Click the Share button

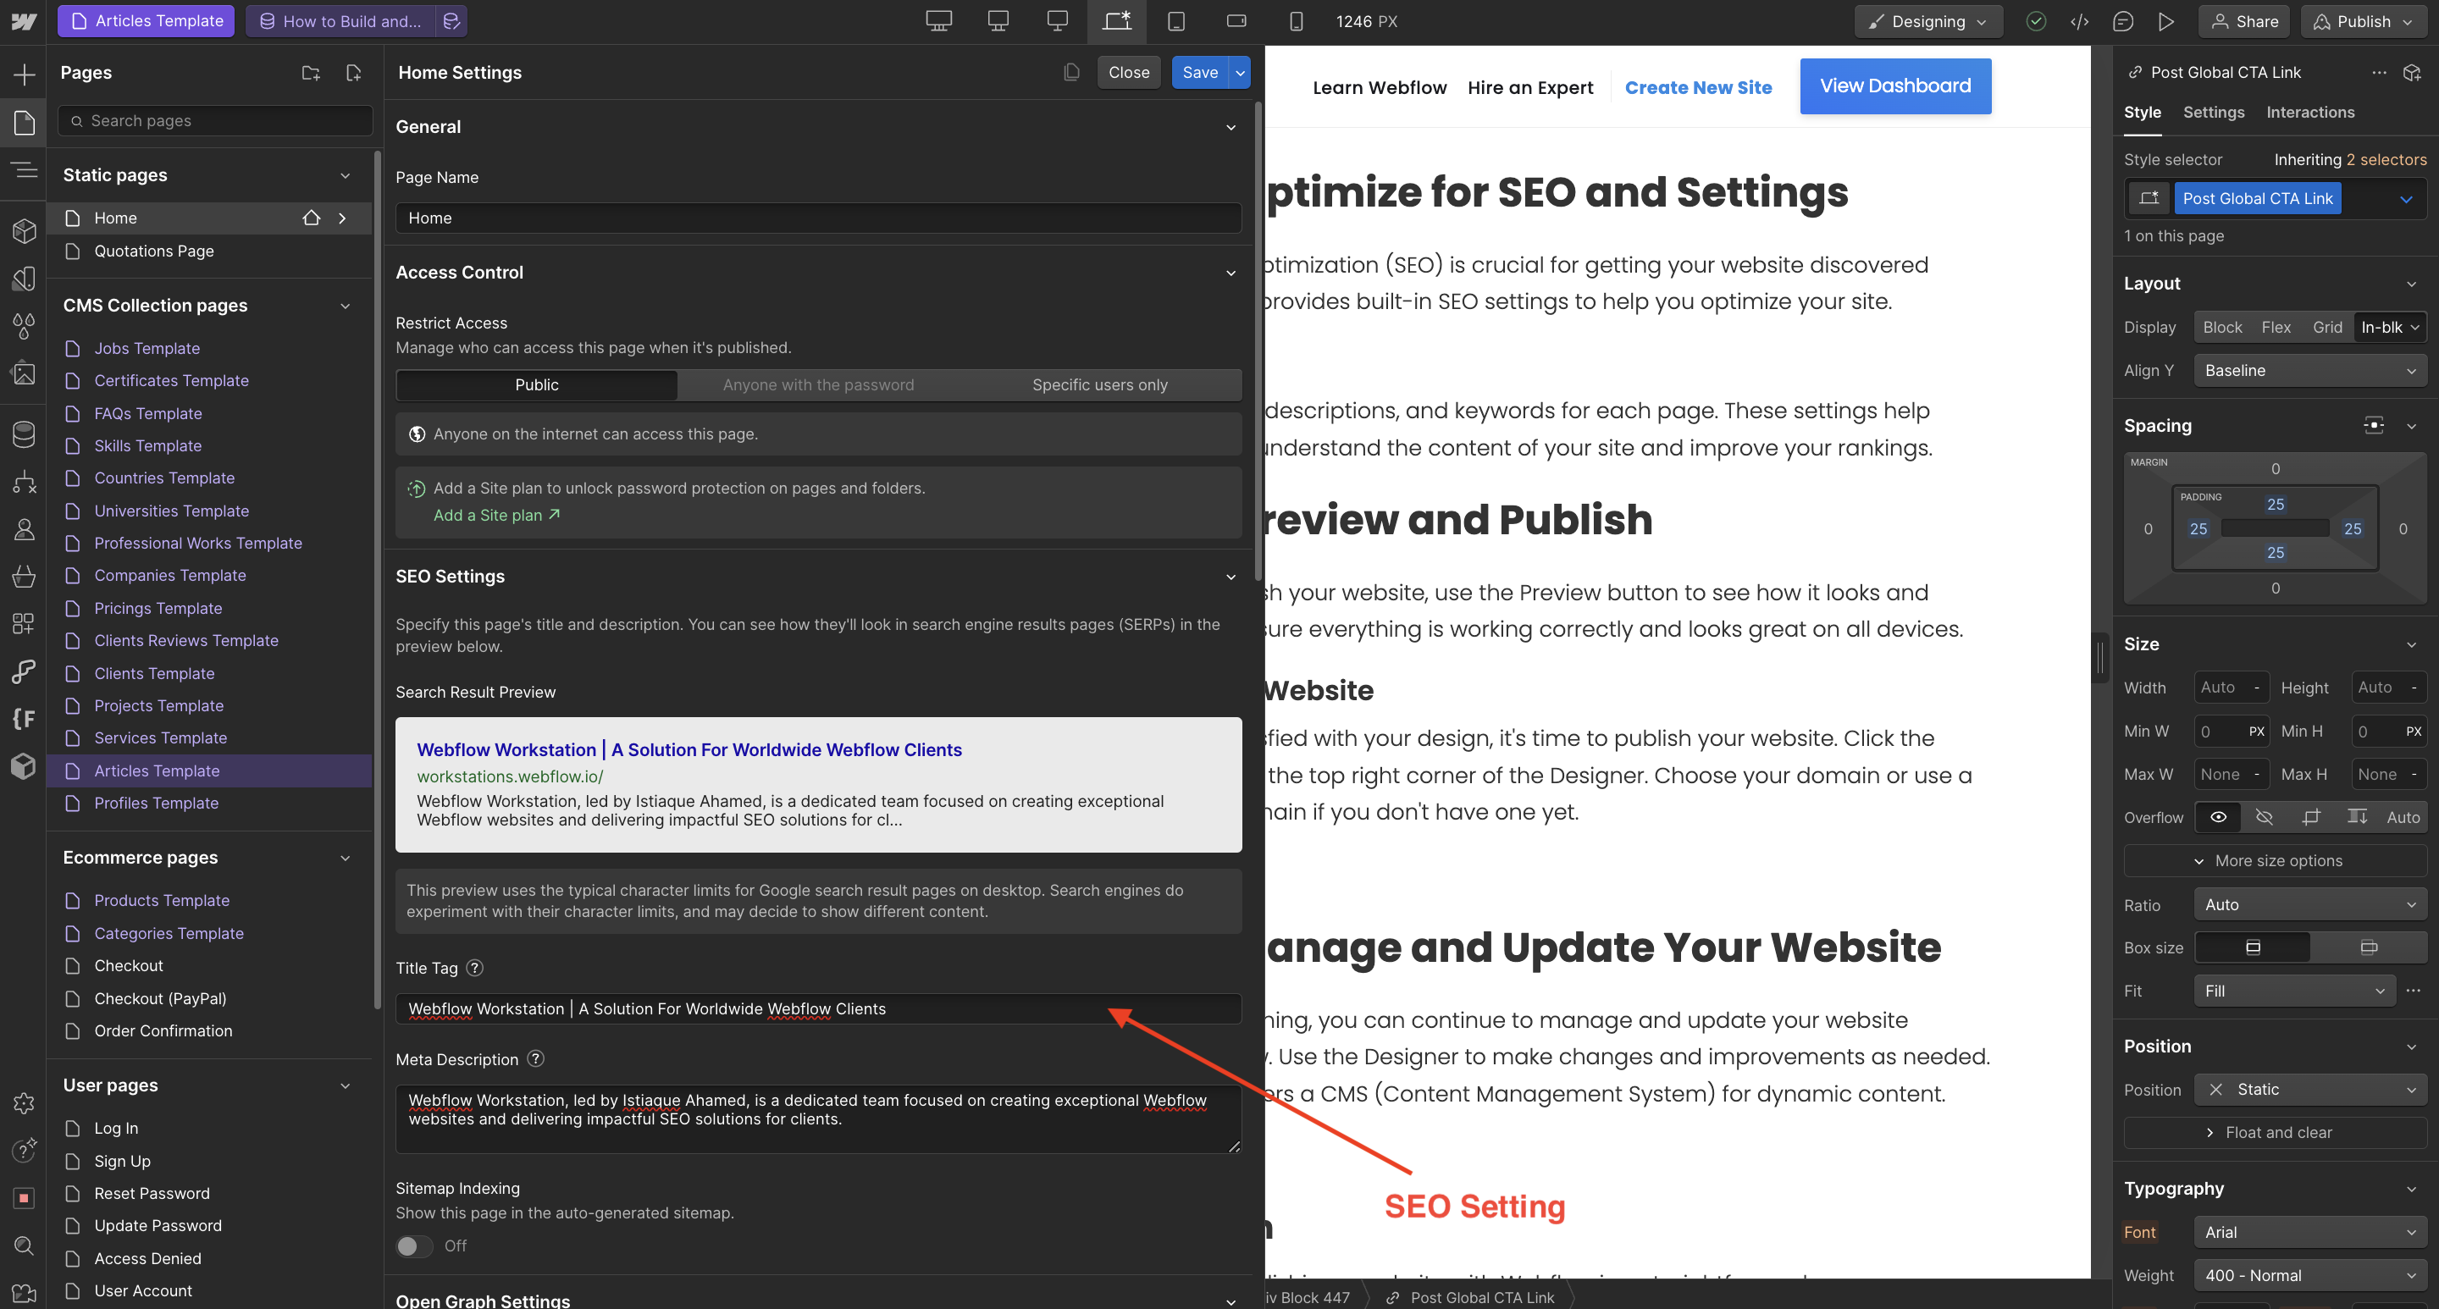click(2243, 21)
